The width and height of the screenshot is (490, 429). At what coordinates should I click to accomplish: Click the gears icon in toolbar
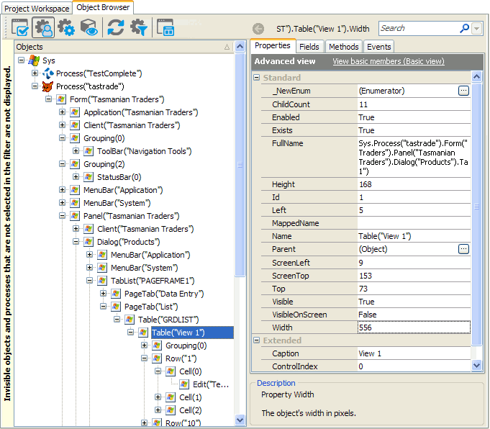coord(66,29)
